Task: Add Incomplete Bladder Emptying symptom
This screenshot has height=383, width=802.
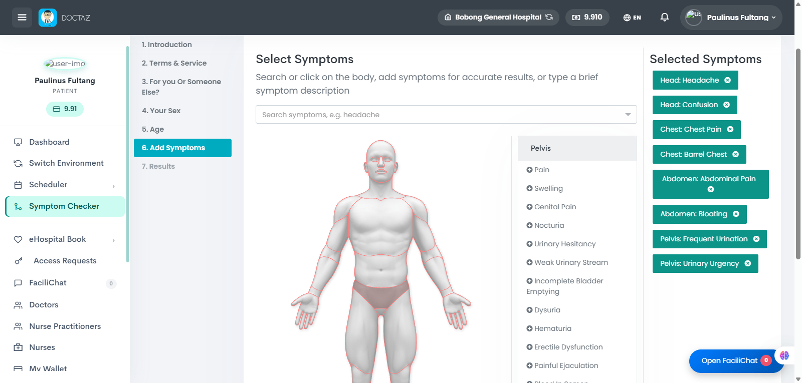Action: click(565, 286)
